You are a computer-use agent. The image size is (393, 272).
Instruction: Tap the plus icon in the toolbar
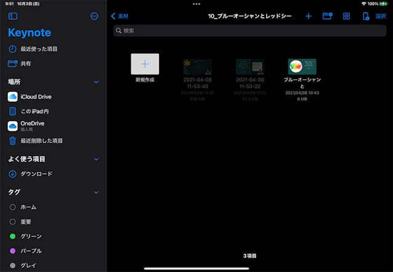pos(309,16)
